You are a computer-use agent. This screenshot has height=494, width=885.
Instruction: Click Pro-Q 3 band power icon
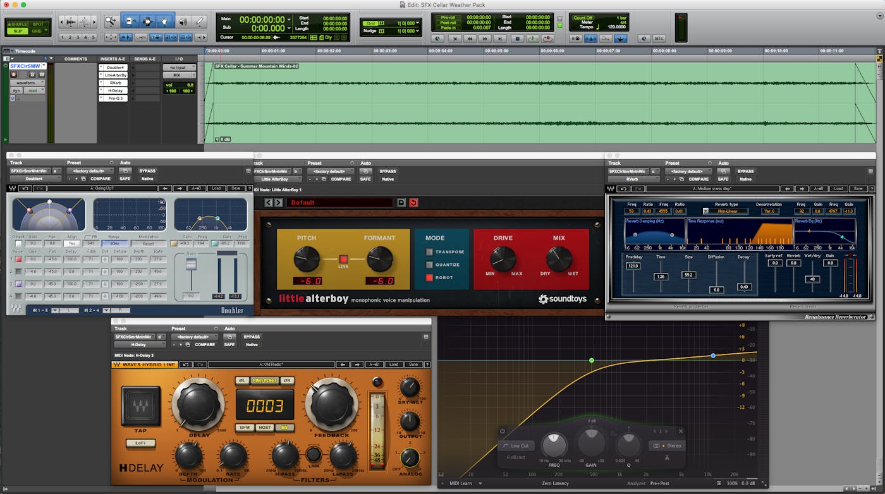coord(503,431)
